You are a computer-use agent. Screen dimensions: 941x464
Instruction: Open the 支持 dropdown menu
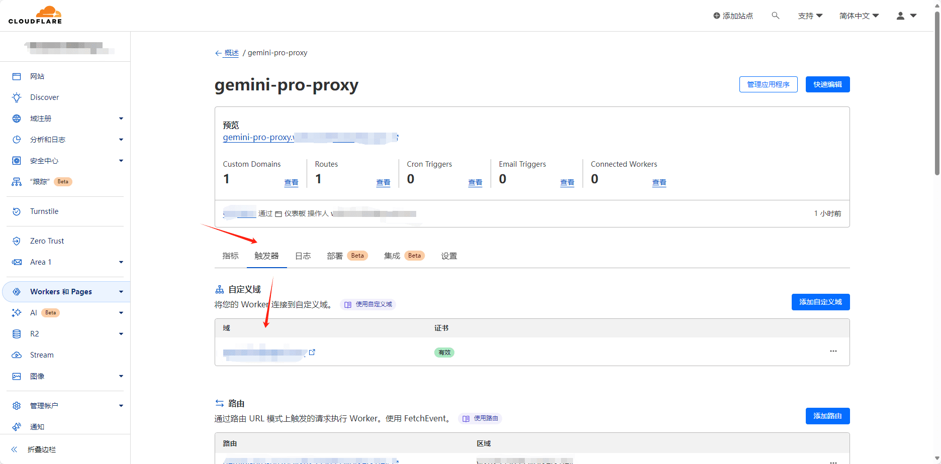tap(810, 16)
